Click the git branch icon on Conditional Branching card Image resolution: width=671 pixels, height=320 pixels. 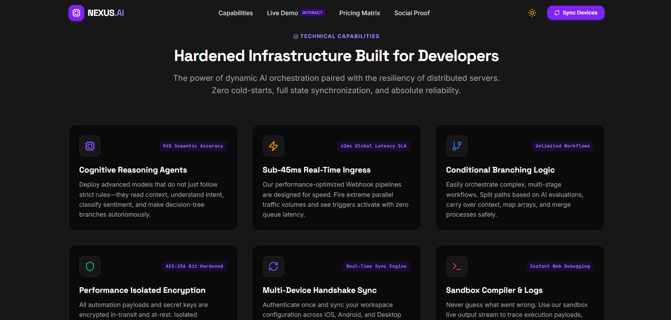pos(457,146)
